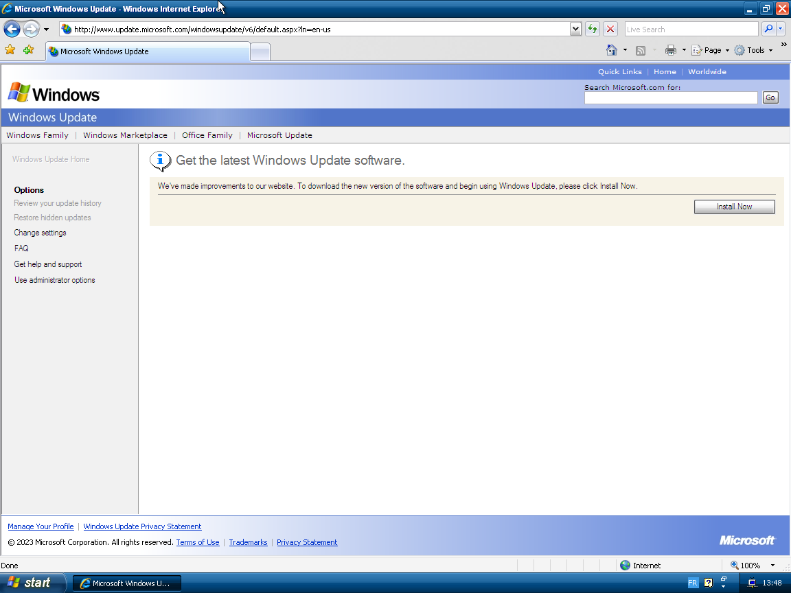
Task: Click Microsoft Windows Update taskbar button
Action: [x=127, y=583]
